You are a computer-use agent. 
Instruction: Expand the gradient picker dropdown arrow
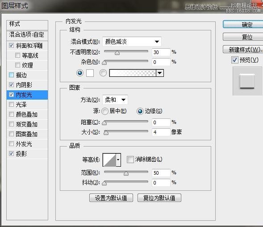click(x=160, y=73)
